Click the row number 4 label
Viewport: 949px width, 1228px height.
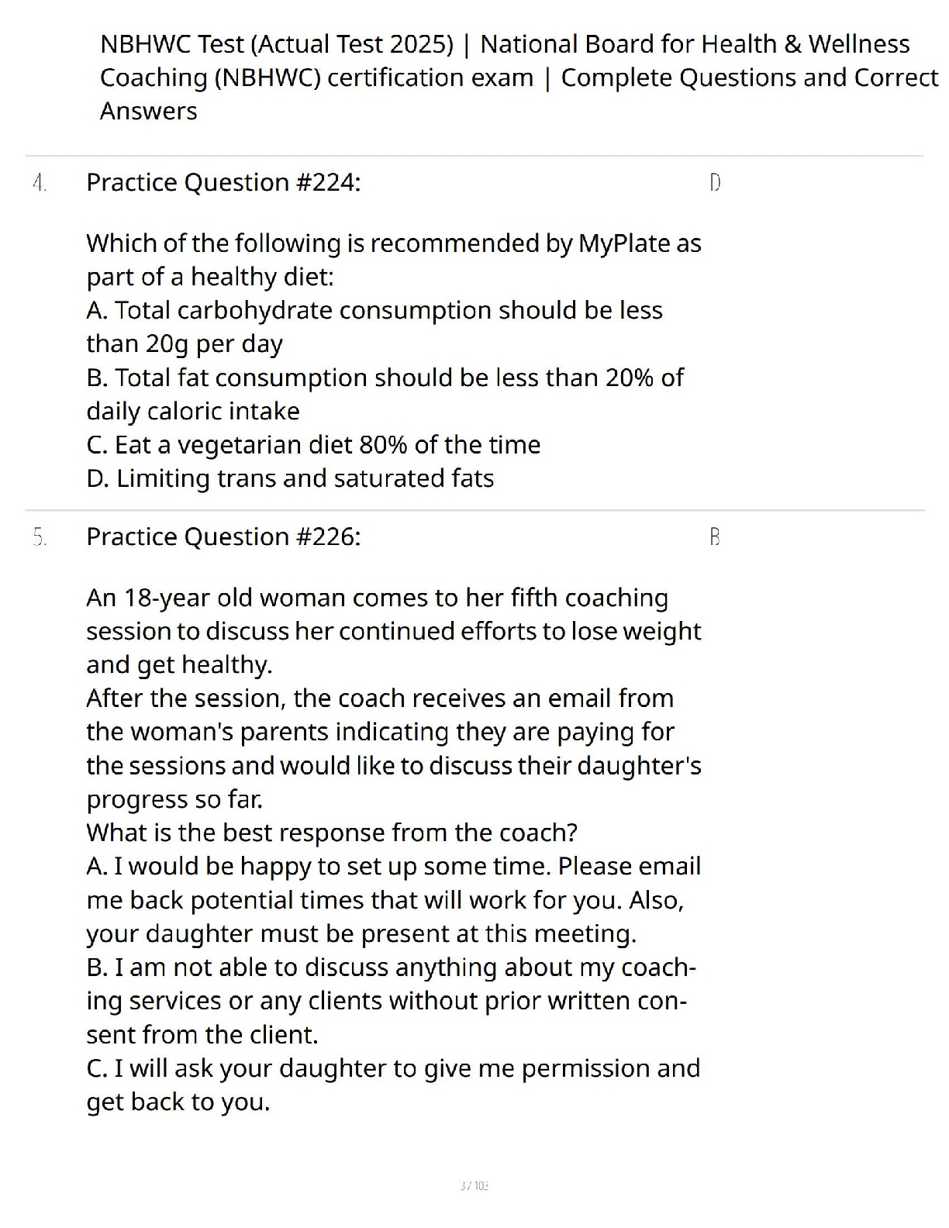point(40,183)
